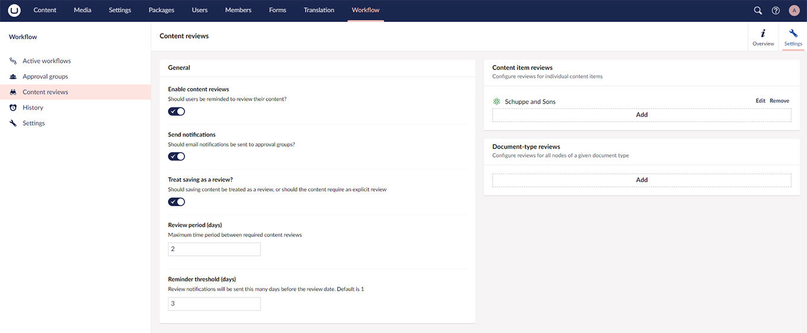Image resolution: width=807 pixels, height=333 pixels.
Task: Open the help question mark icon
Action: (776, 10)
